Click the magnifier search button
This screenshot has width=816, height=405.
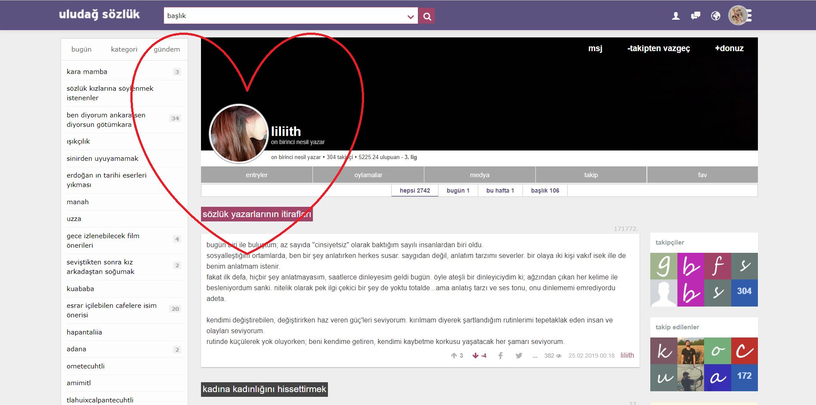point(427,16)
